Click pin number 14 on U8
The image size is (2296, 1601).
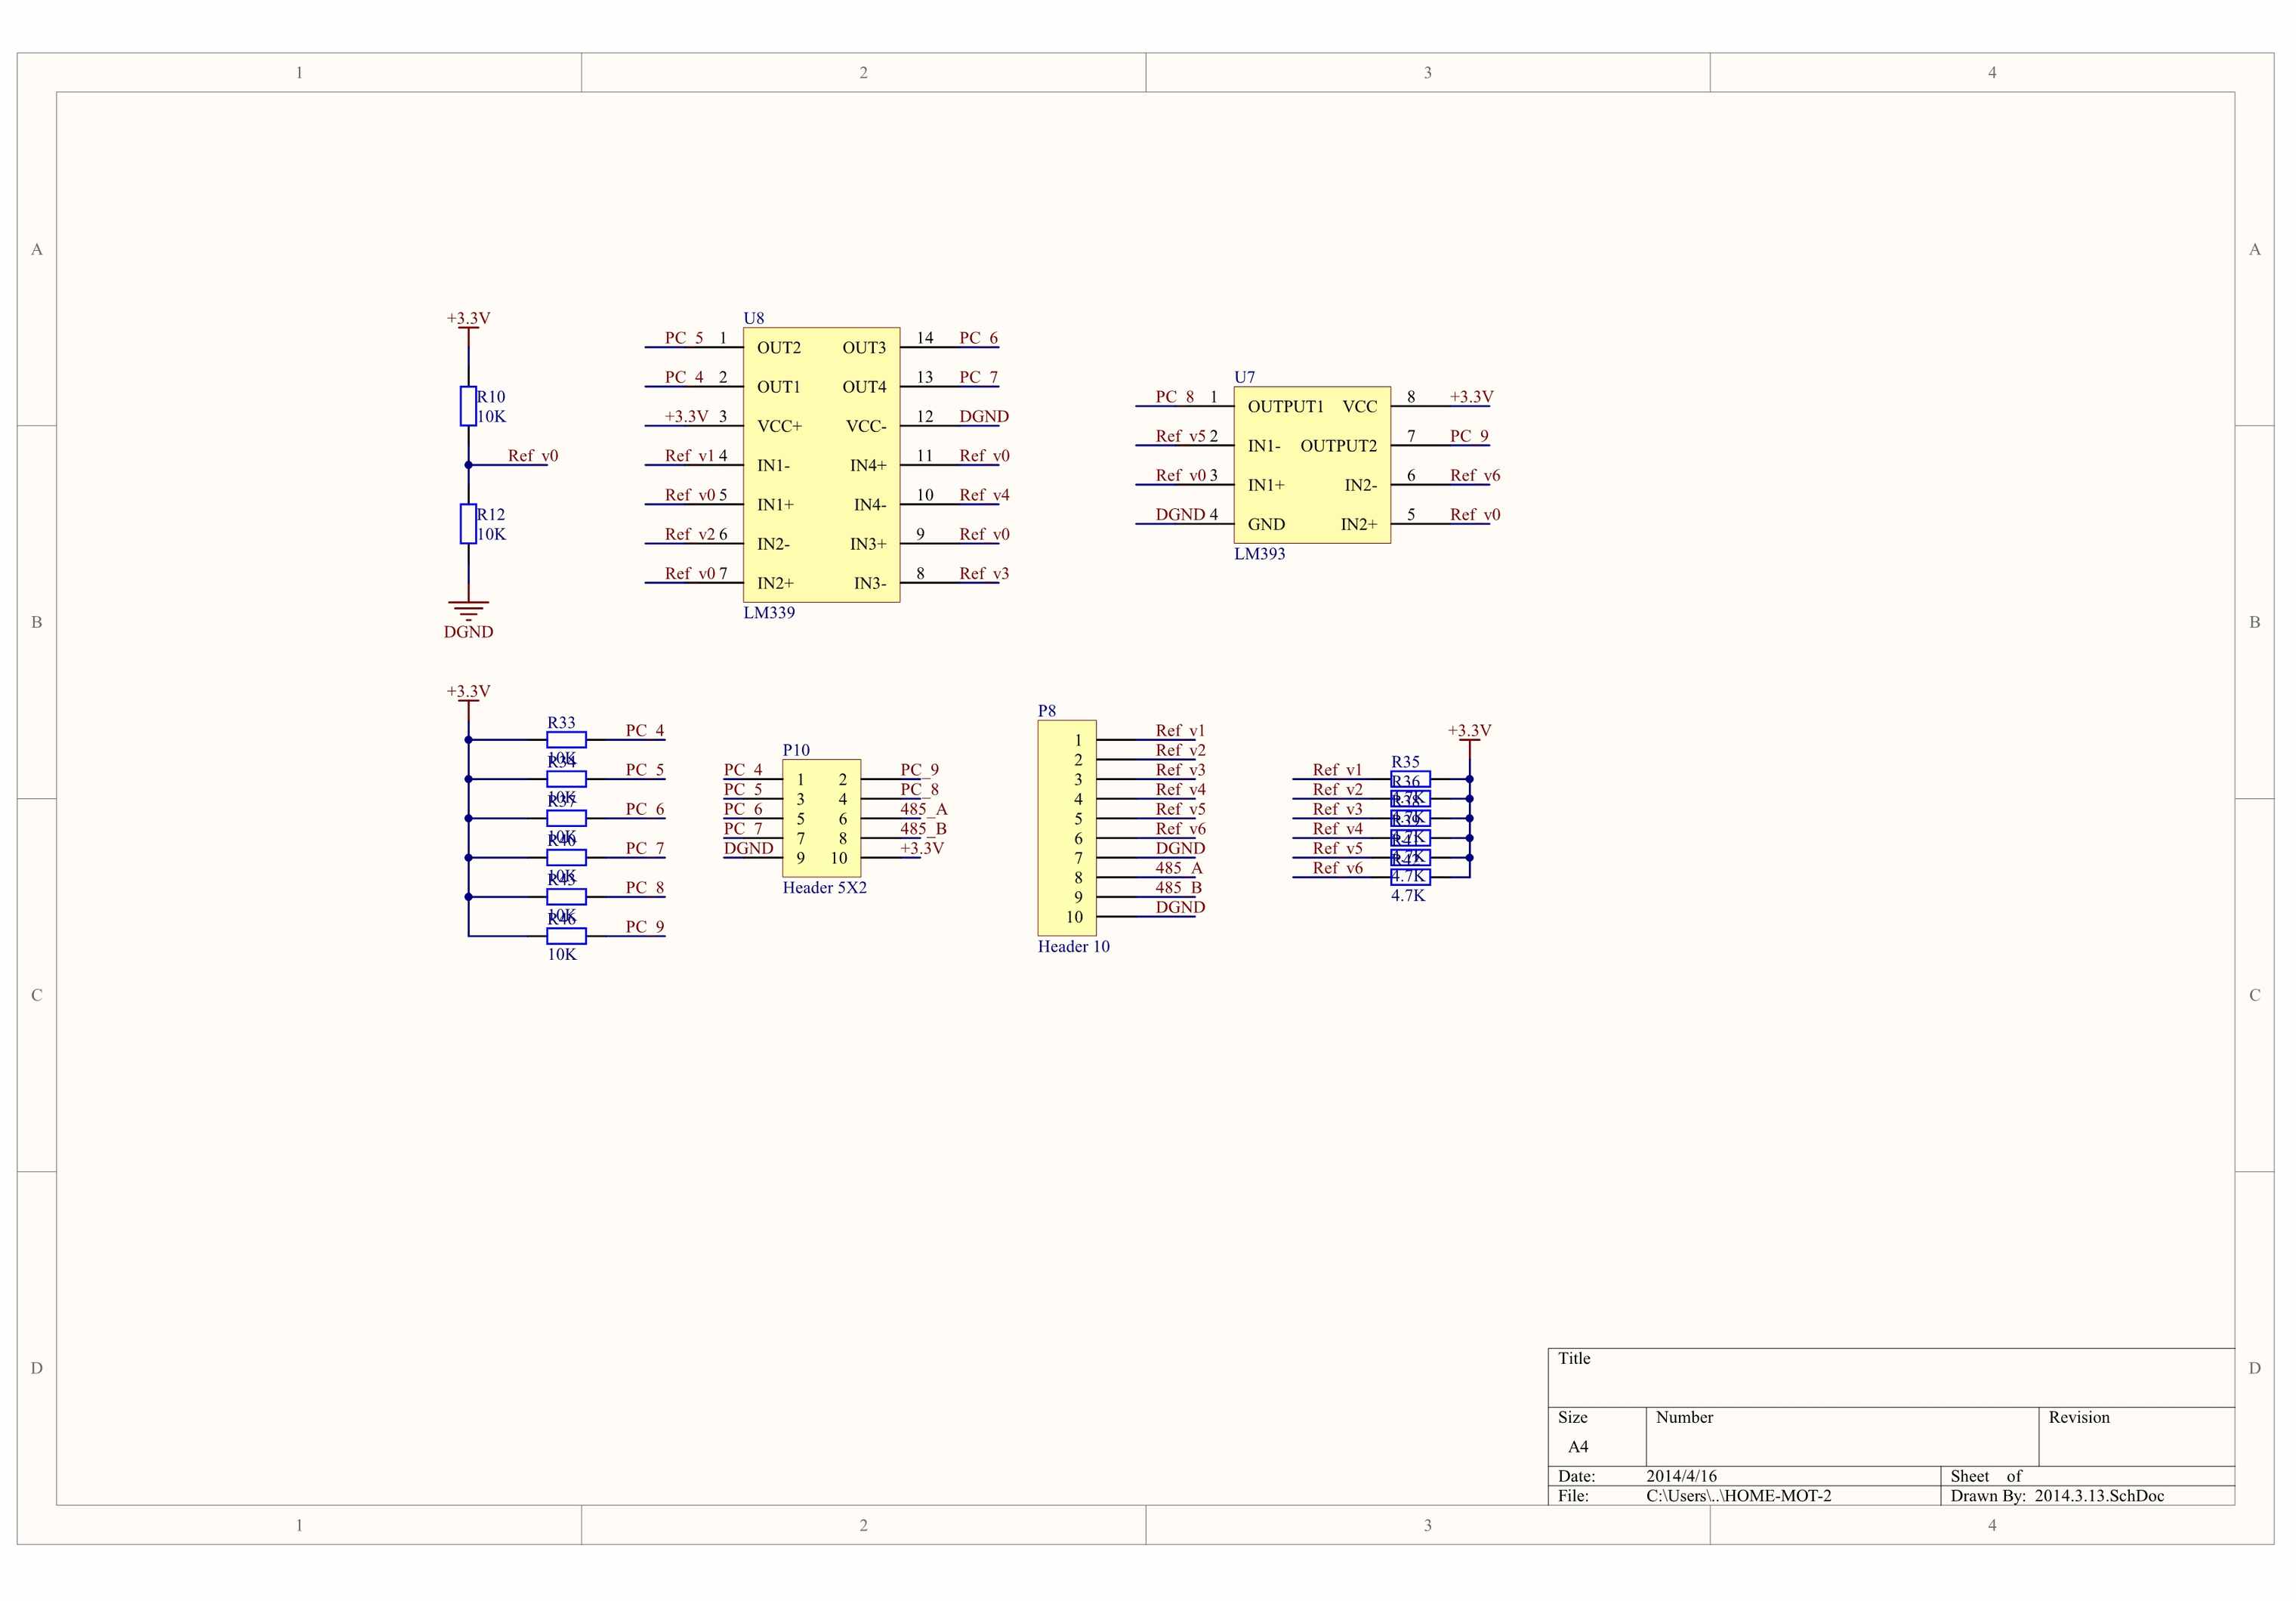(x=925, y=338)
